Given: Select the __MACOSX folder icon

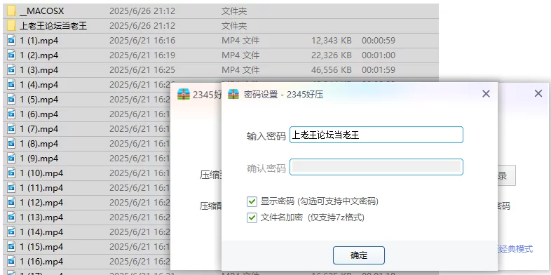Looking at the screenshot, I should tap(12, 11).
